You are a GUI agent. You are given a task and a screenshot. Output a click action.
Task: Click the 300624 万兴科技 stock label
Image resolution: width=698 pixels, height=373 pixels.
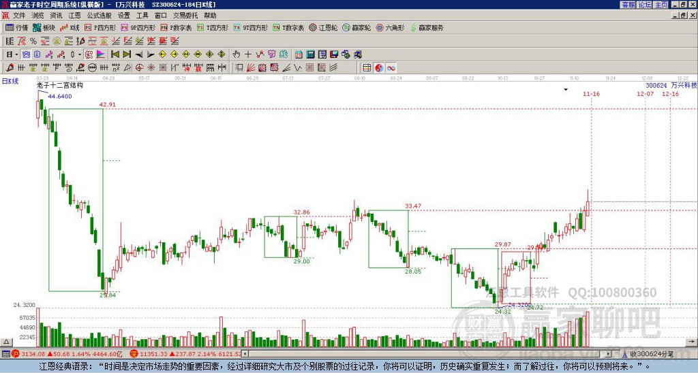click(671, 85)
